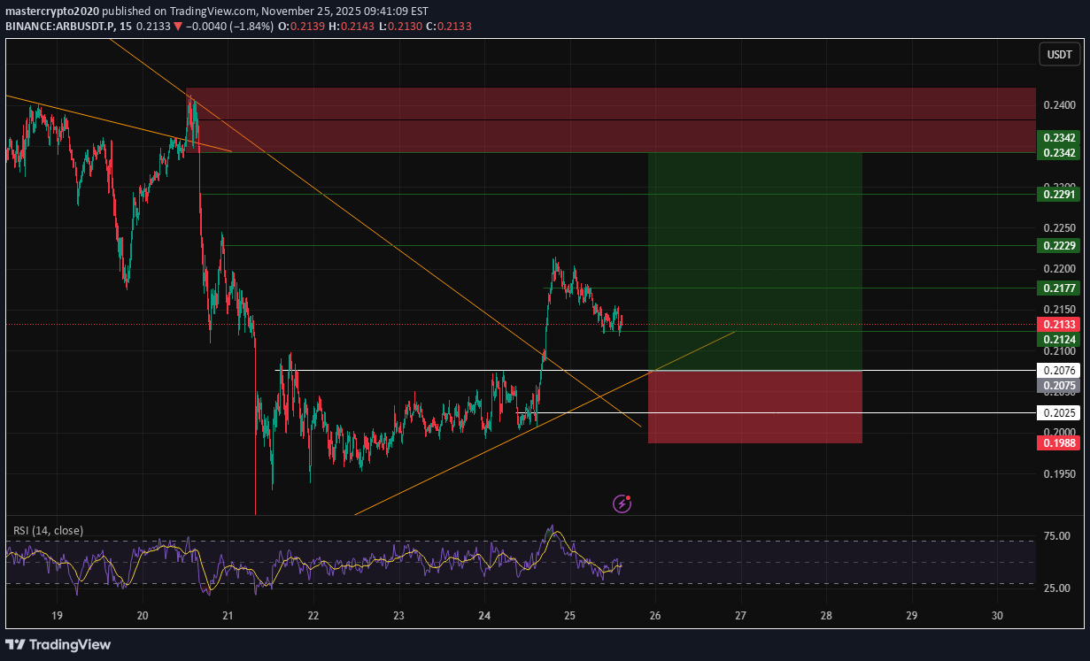1090x661 pixels.
Task: Click the purple lightning quick-trade icon on the chart
Action: (x=621, y=503)
